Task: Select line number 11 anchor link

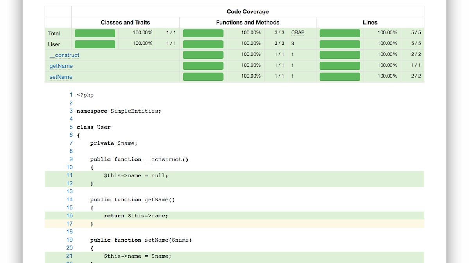Action: click(69, 175)
